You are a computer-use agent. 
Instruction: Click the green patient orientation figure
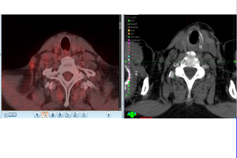coord(132,115)
